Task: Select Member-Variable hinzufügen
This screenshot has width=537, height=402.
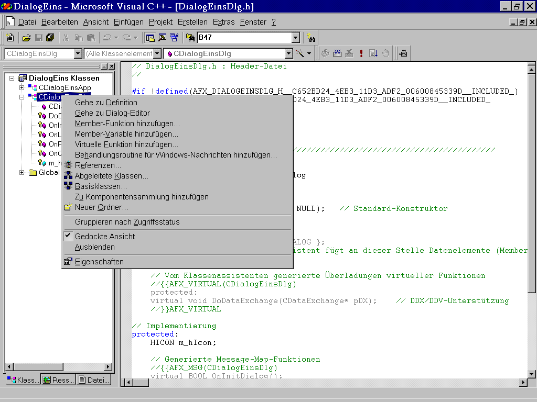Action: (x=177, y=134)
